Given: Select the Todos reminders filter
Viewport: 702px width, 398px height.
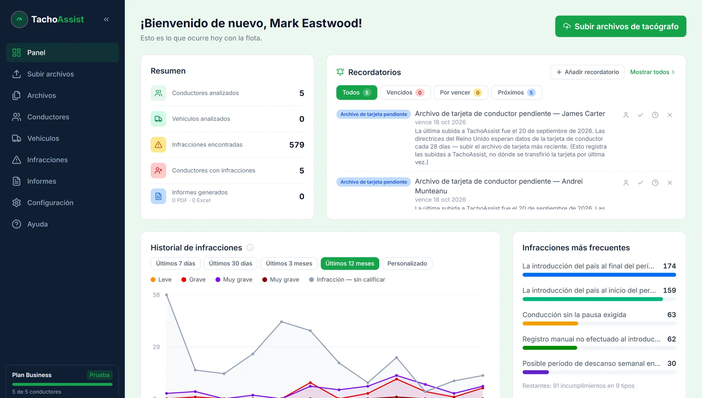Looking at the screenshot, I should (x=357, y=93).
